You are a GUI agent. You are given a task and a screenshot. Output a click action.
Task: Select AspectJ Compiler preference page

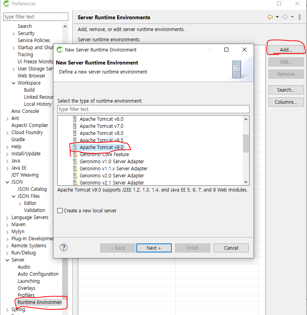(29, 125)
